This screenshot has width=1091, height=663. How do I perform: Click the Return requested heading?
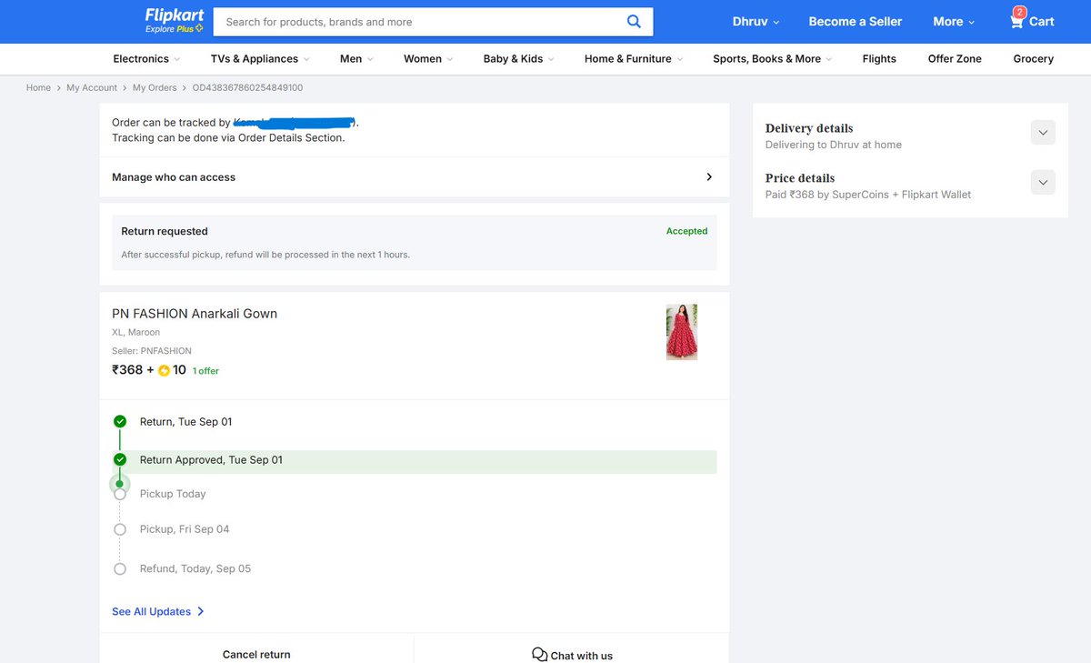coord(165,231)
